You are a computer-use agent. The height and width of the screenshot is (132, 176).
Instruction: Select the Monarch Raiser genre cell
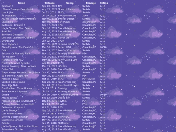click(x=66, y=9)
